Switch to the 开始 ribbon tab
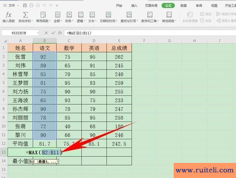Image resolution: width=236 pixels, height=178 pixels. [119, 6]
